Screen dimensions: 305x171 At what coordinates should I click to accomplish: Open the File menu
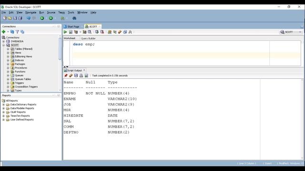(3, 12)
